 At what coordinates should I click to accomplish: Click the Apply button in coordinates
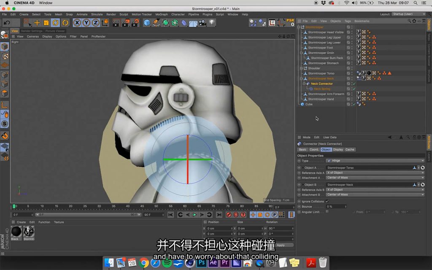281,245
